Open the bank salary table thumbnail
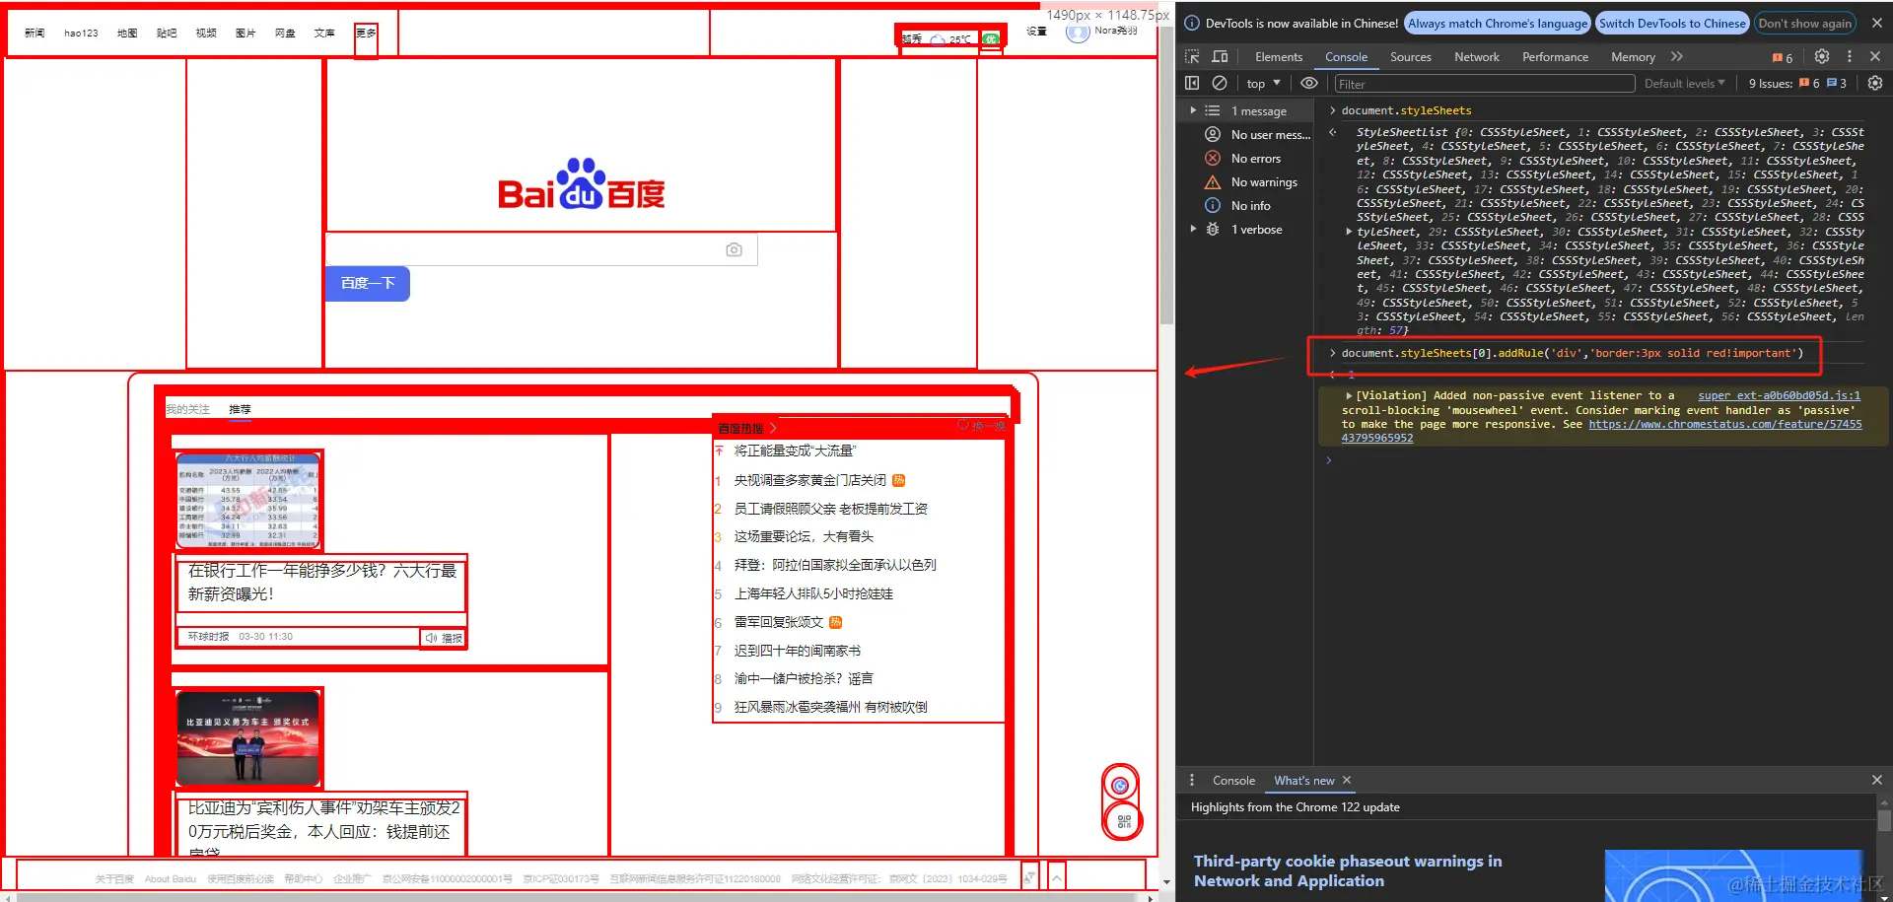1893x902 pixels. [x=248, y=501]
